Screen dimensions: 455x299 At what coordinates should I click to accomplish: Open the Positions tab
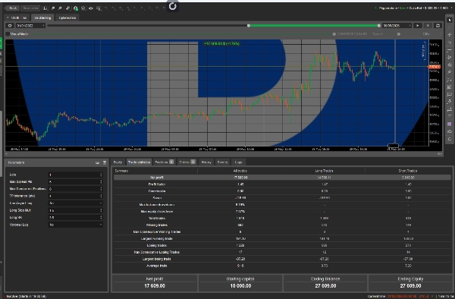(x=164, y=162)
